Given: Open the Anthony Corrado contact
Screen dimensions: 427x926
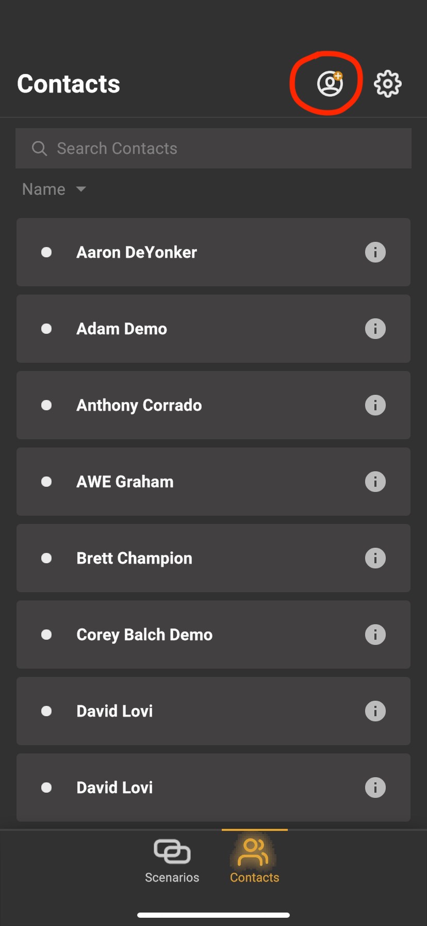Looking at the screenshot, I should pyautogui.click(x=213, y=405).
